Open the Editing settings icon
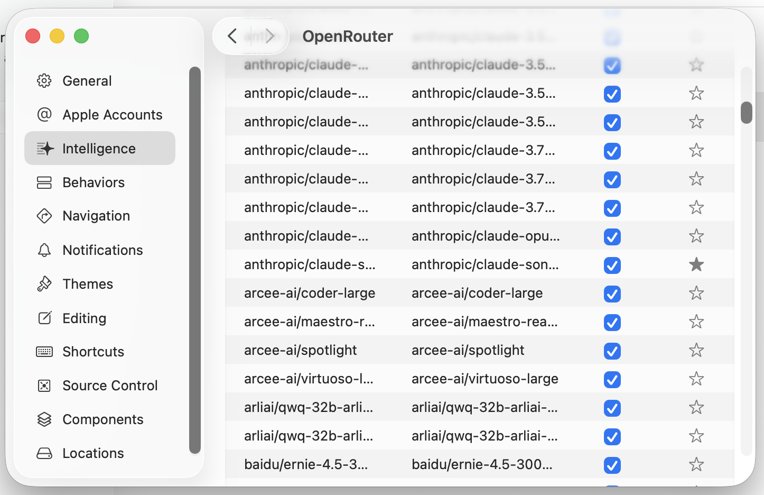 44,318
